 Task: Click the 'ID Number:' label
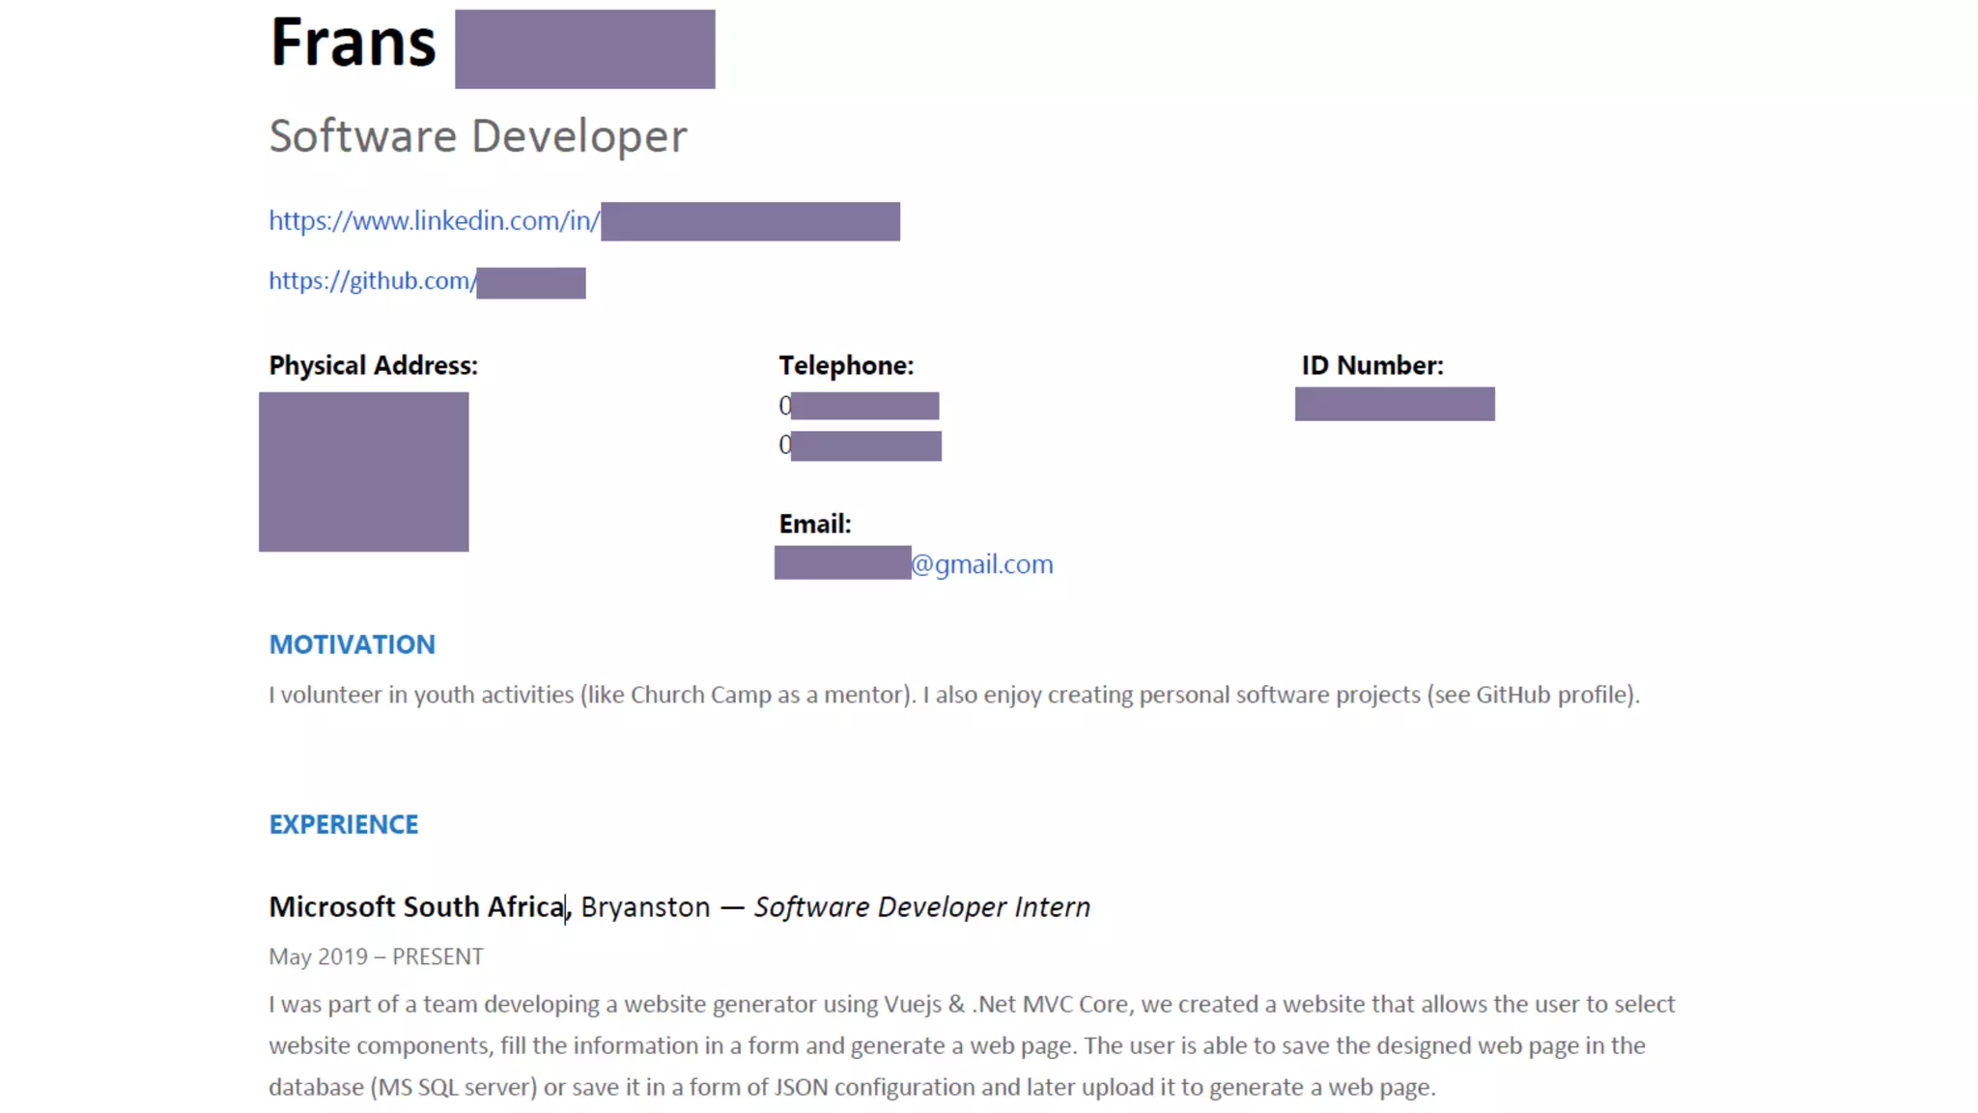[1371, 366]
